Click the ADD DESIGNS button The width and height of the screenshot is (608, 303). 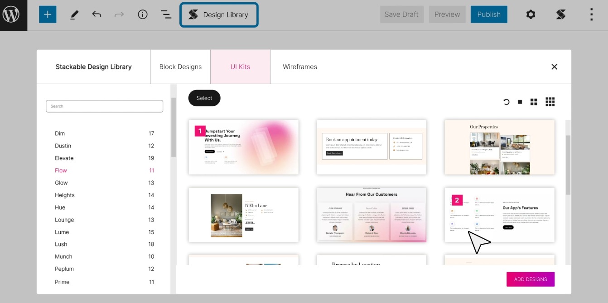[x=530, y=279]
